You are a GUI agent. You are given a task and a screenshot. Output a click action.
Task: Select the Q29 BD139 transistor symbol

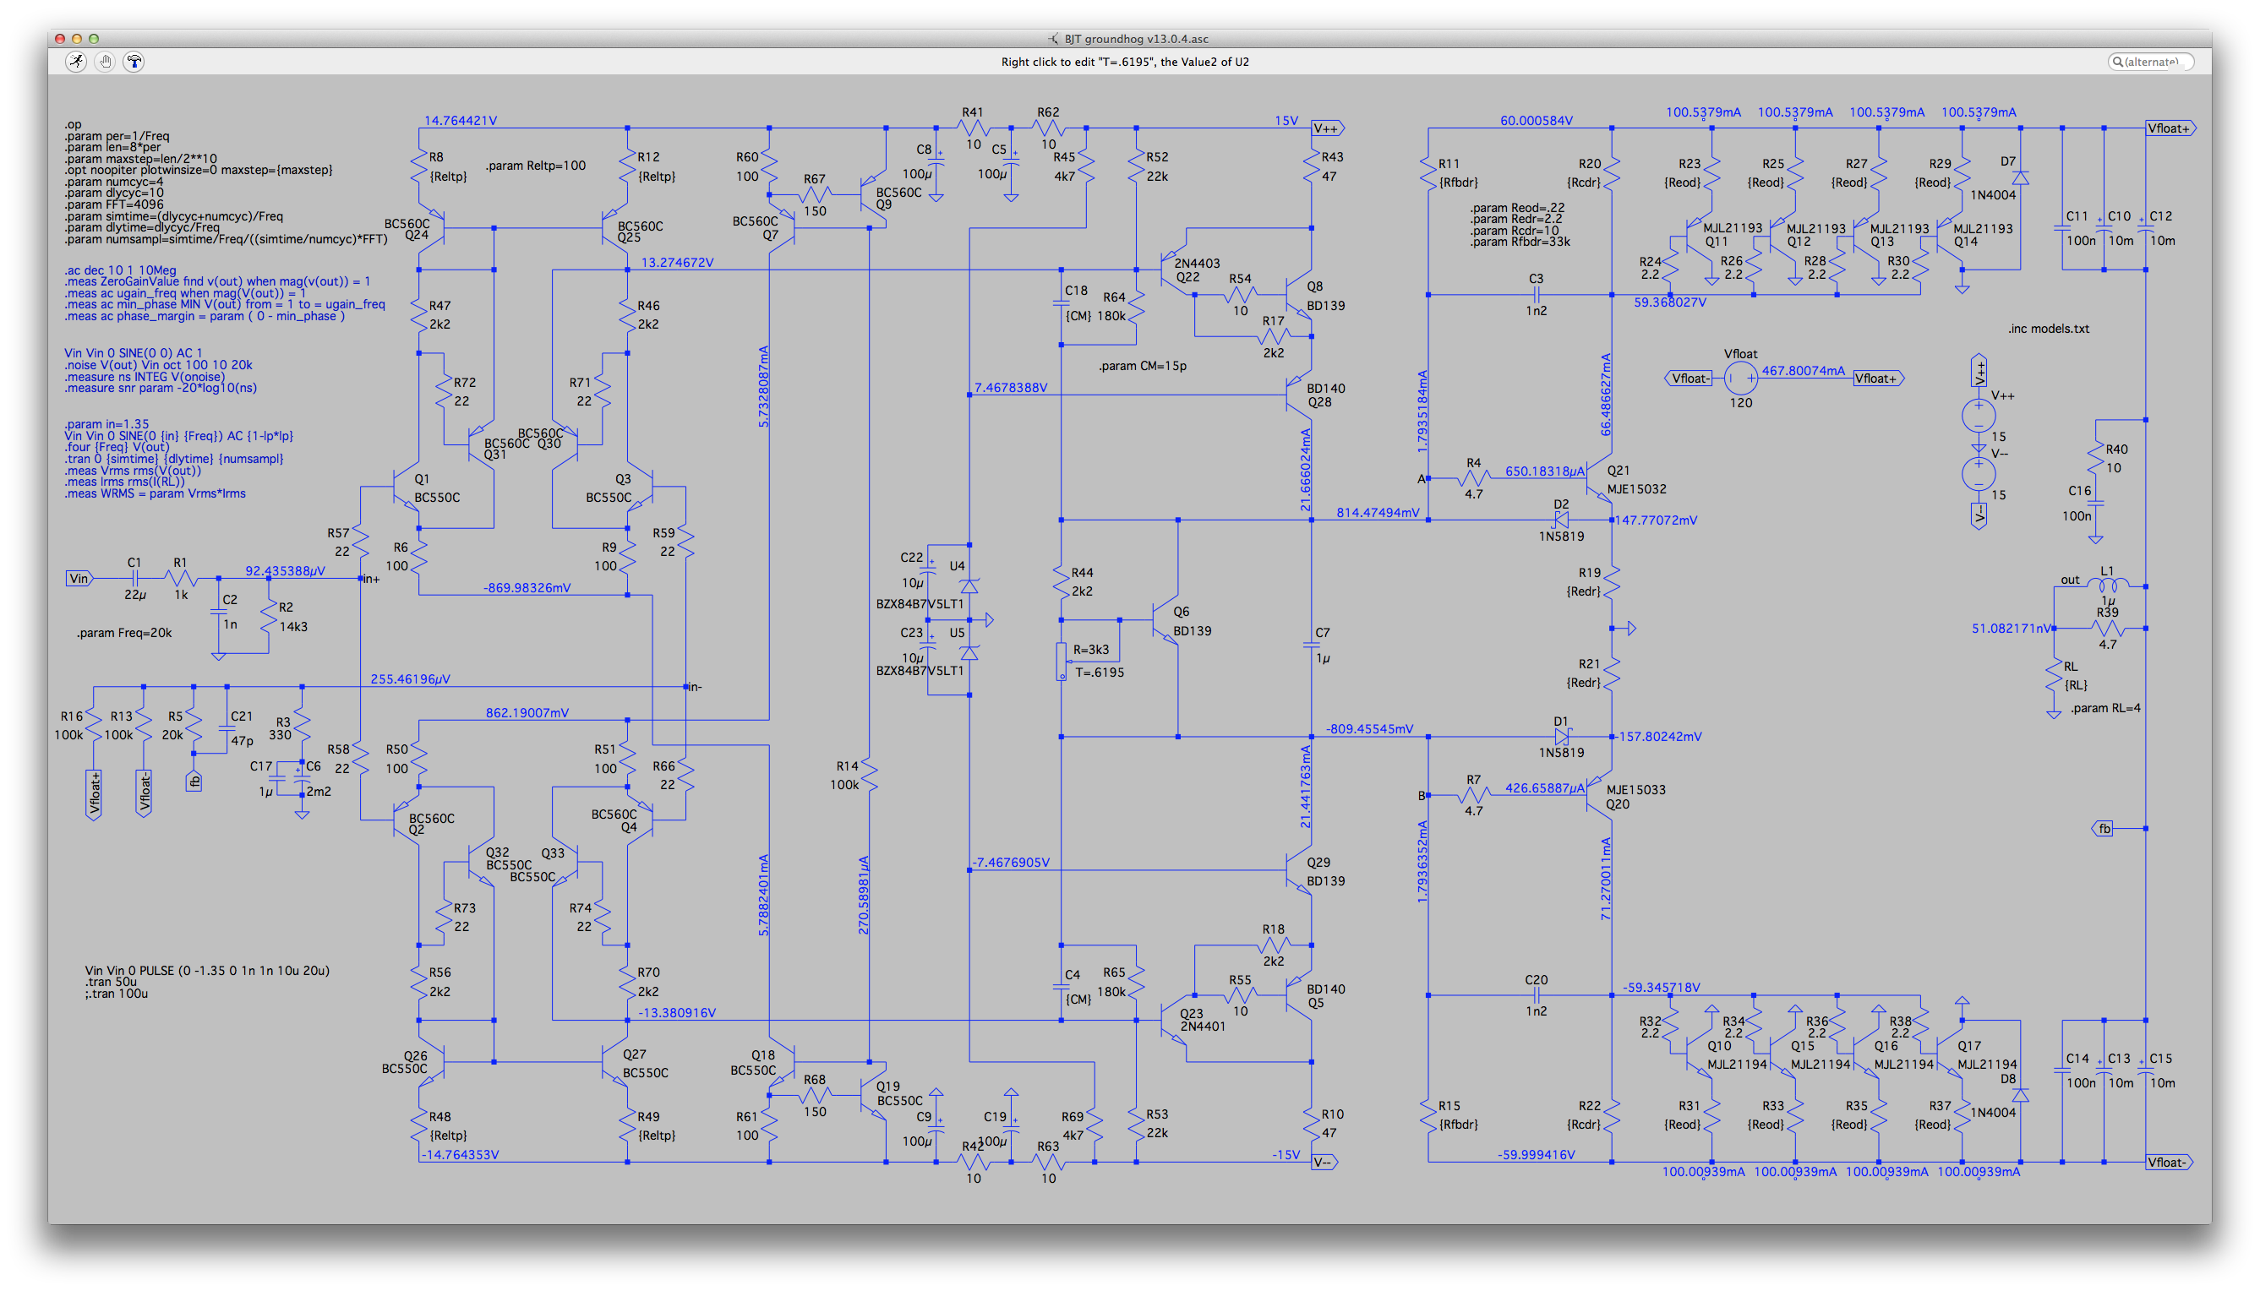point(1298,870)
